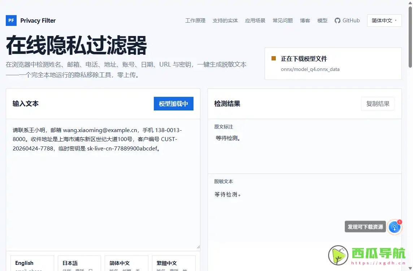Click the textarea resize handle

198,247
